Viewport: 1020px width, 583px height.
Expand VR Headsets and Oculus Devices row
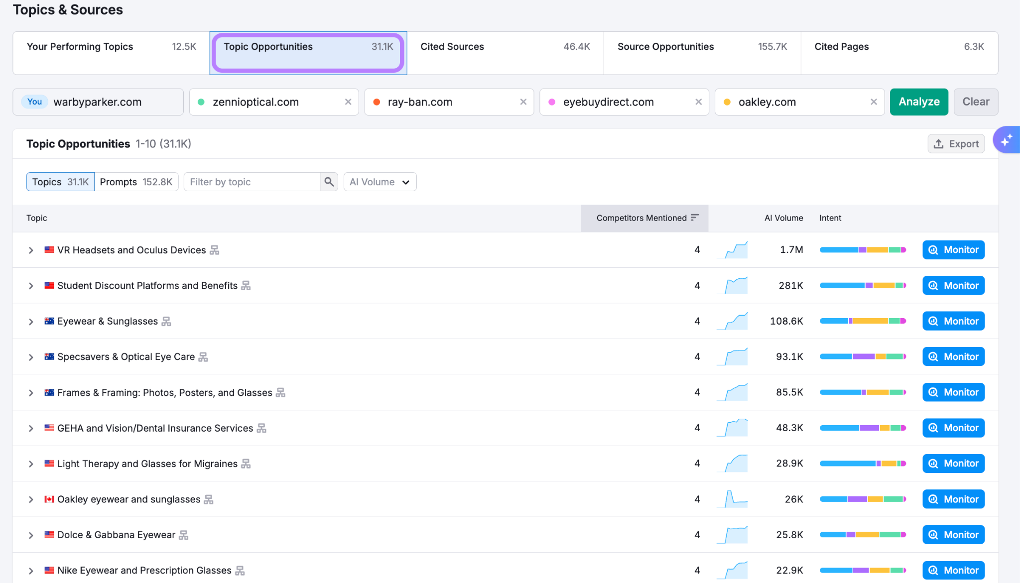point(31,250)
